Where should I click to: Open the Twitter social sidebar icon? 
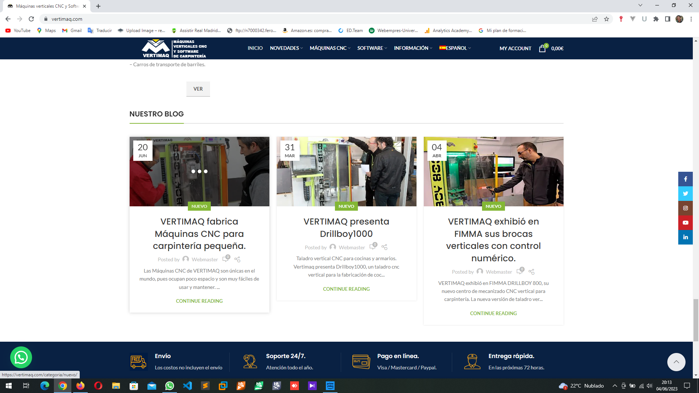[685, 194]
